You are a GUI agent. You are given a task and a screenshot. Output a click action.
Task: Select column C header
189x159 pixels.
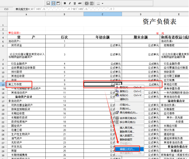tap(103, 14)
